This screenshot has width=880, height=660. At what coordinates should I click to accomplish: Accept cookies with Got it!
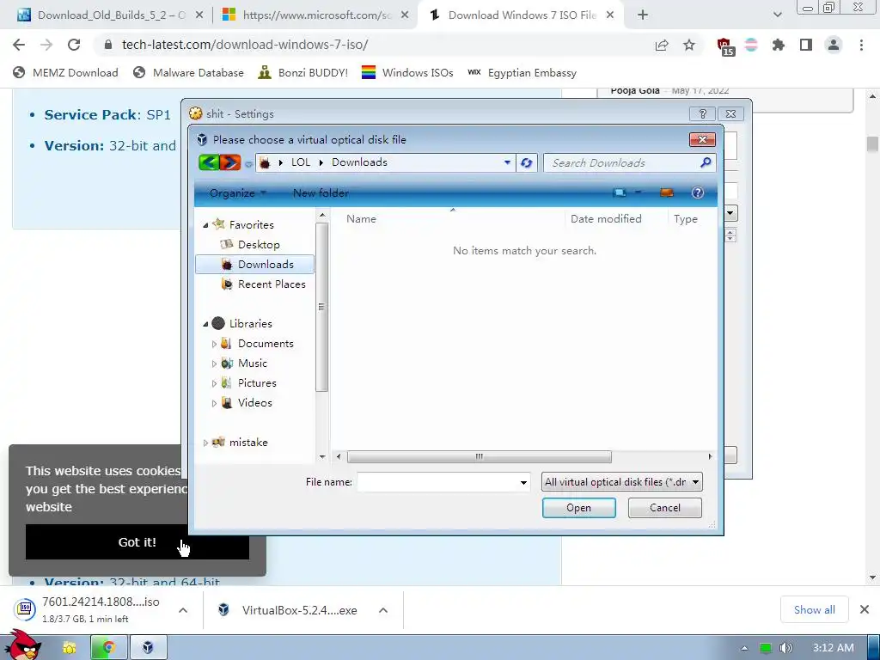tap(137, 542)
